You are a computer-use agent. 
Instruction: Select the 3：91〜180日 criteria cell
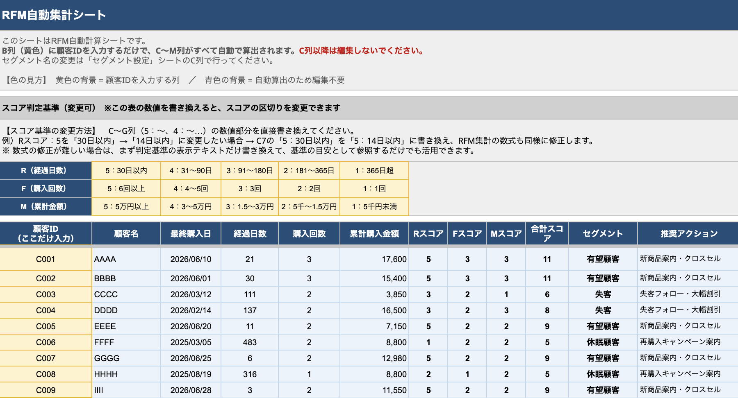(x=250, y=171)
